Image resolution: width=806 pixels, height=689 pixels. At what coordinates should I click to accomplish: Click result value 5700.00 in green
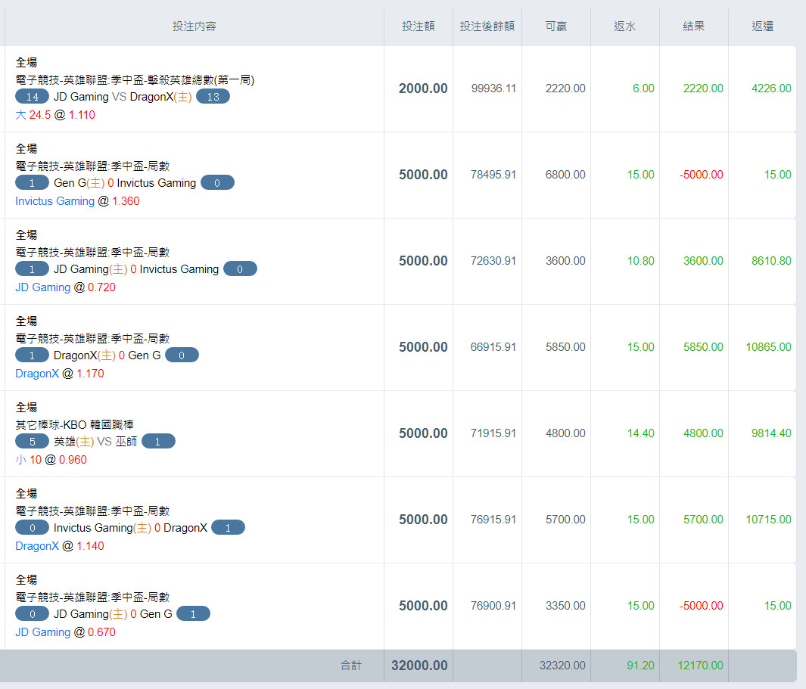coord(703,520)
